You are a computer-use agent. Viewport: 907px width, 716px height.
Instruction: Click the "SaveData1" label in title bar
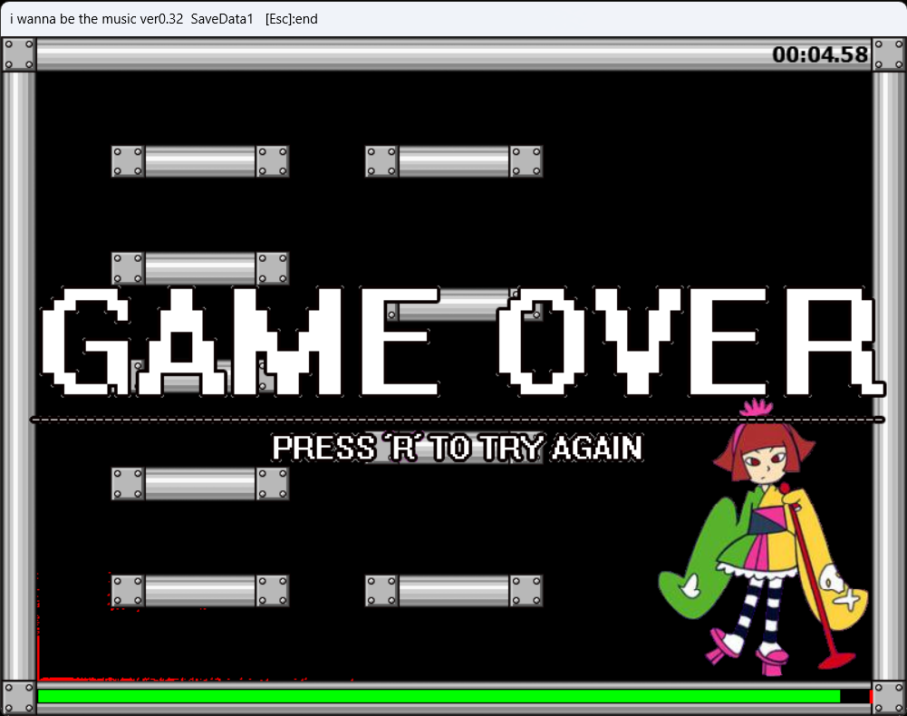pos(222,18)
